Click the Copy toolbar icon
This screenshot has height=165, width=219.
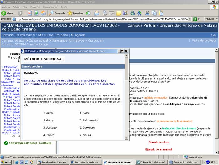pos(154,13)
